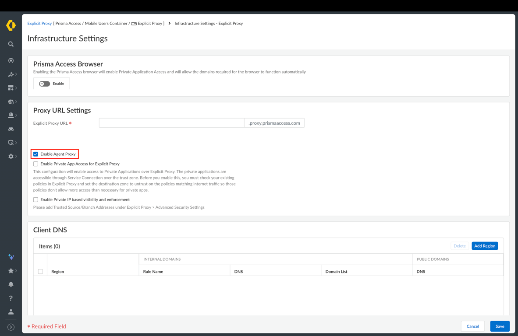
Task: Open the user profile icon
Action: (x=11, y=311)
